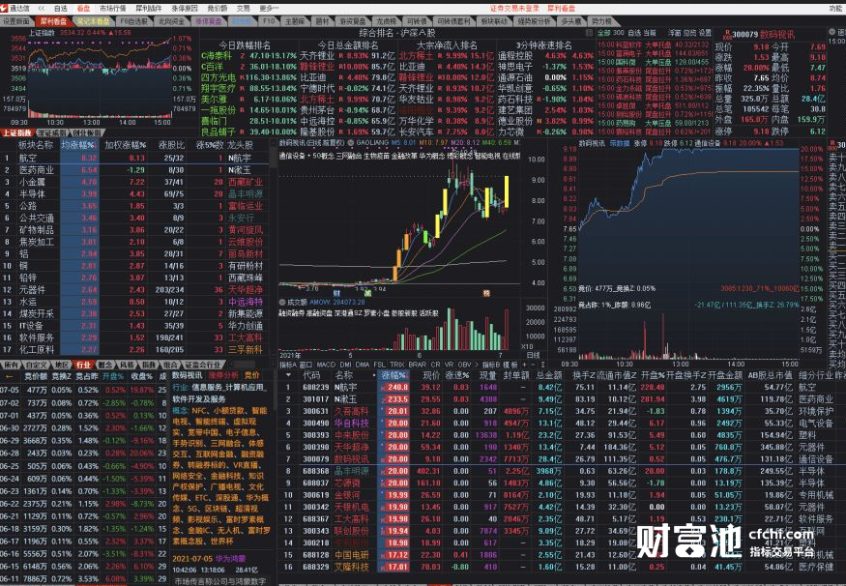Switch to the 强势股分析 tab
Image resolution: width=846 pixels, height=586 pixels.
click(535, 21)
